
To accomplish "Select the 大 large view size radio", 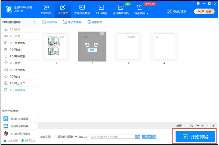I will coord(187,126).
